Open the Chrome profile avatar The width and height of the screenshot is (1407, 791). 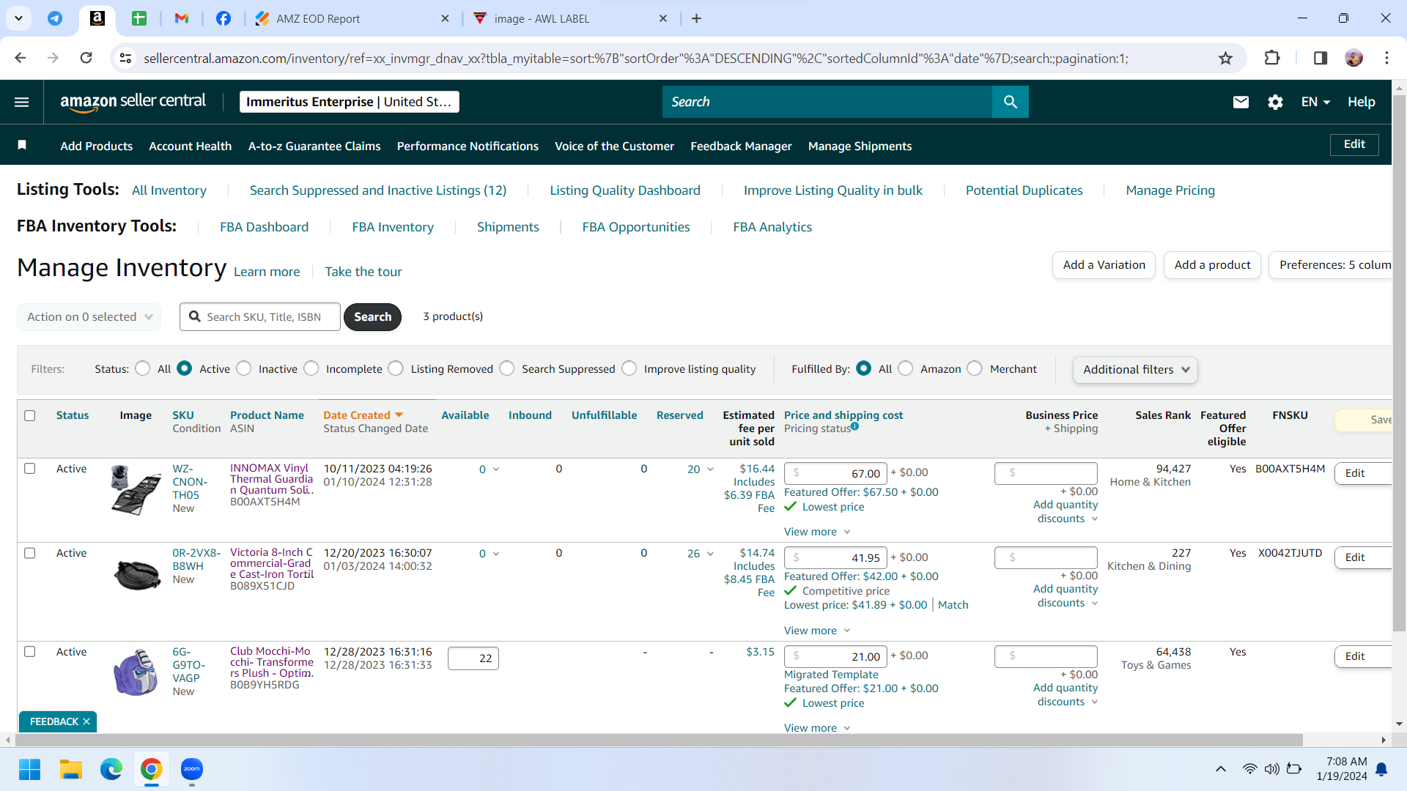[1354, 58]
